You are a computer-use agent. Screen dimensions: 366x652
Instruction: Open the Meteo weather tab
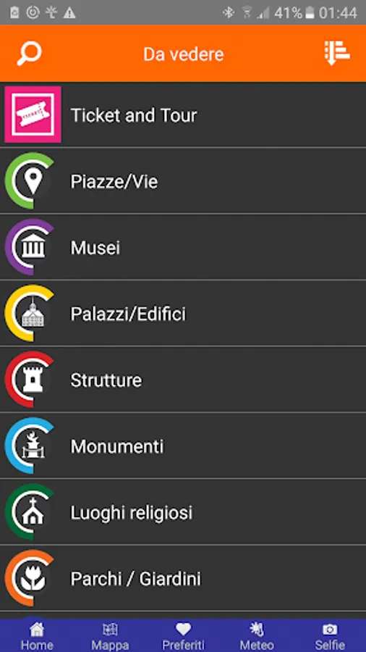257,636
